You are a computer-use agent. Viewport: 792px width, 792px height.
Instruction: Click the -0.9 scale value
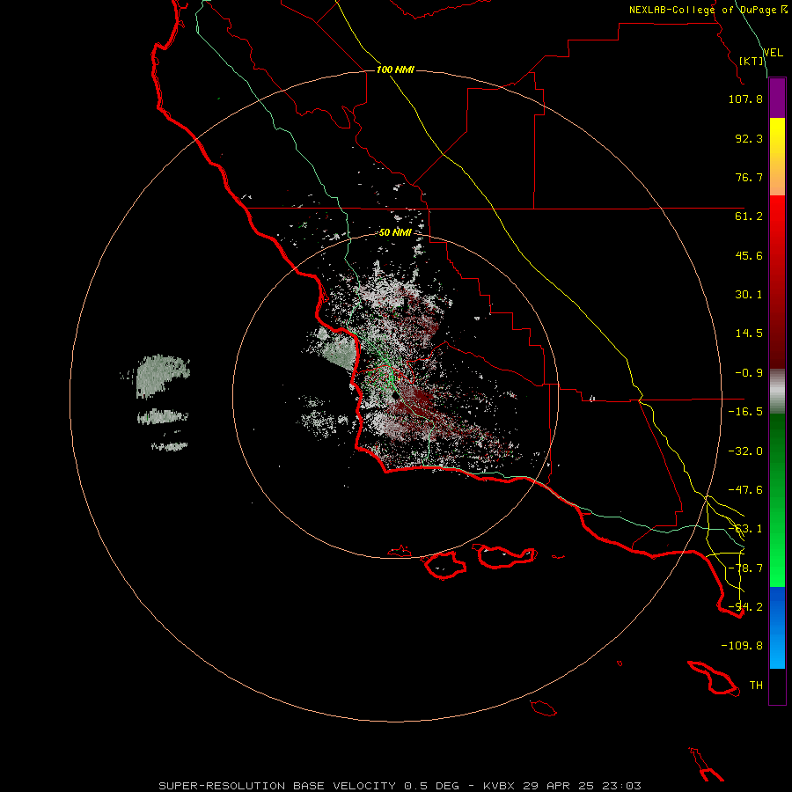749,373
